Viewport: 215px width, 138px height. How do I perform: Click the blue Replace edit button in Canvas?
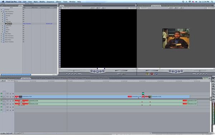(156, 74)
